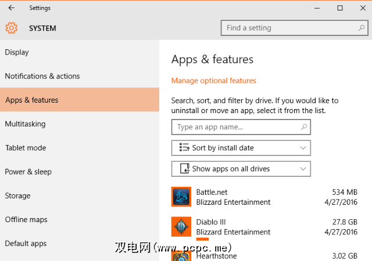
Task: Go to Notifications & actions
Action: click(x=42, y=76)
